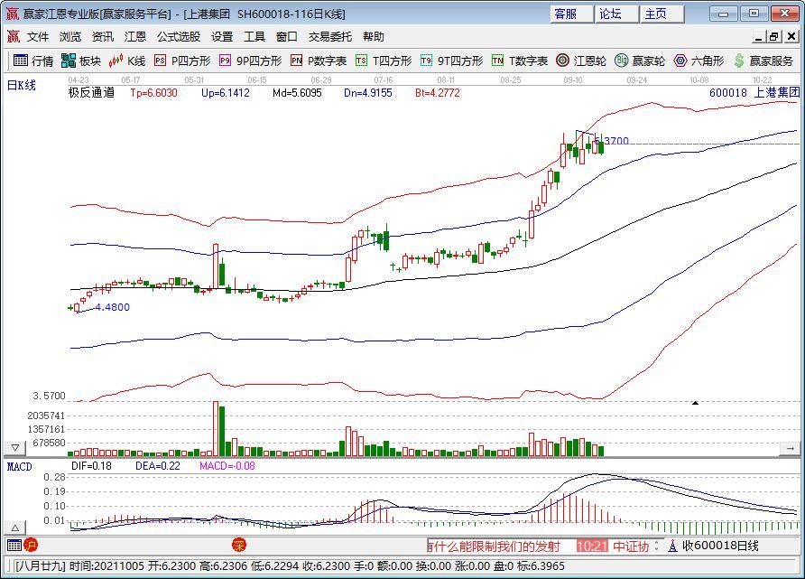805x579 pixels.
Task: Launch the 江恩轮 Gann wheel
Action: pos(581,61)
